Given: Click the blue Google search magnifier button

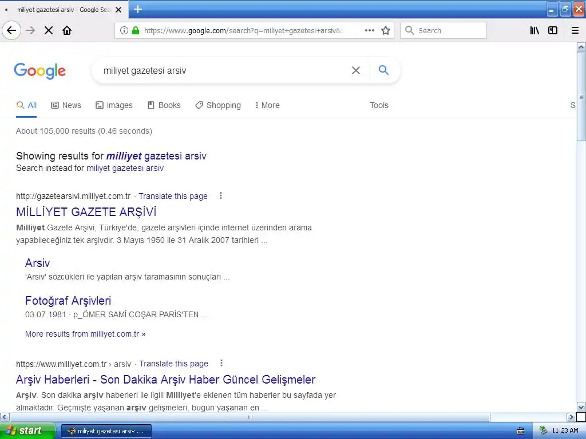Looking at the screenshot, I should point(383,70).
